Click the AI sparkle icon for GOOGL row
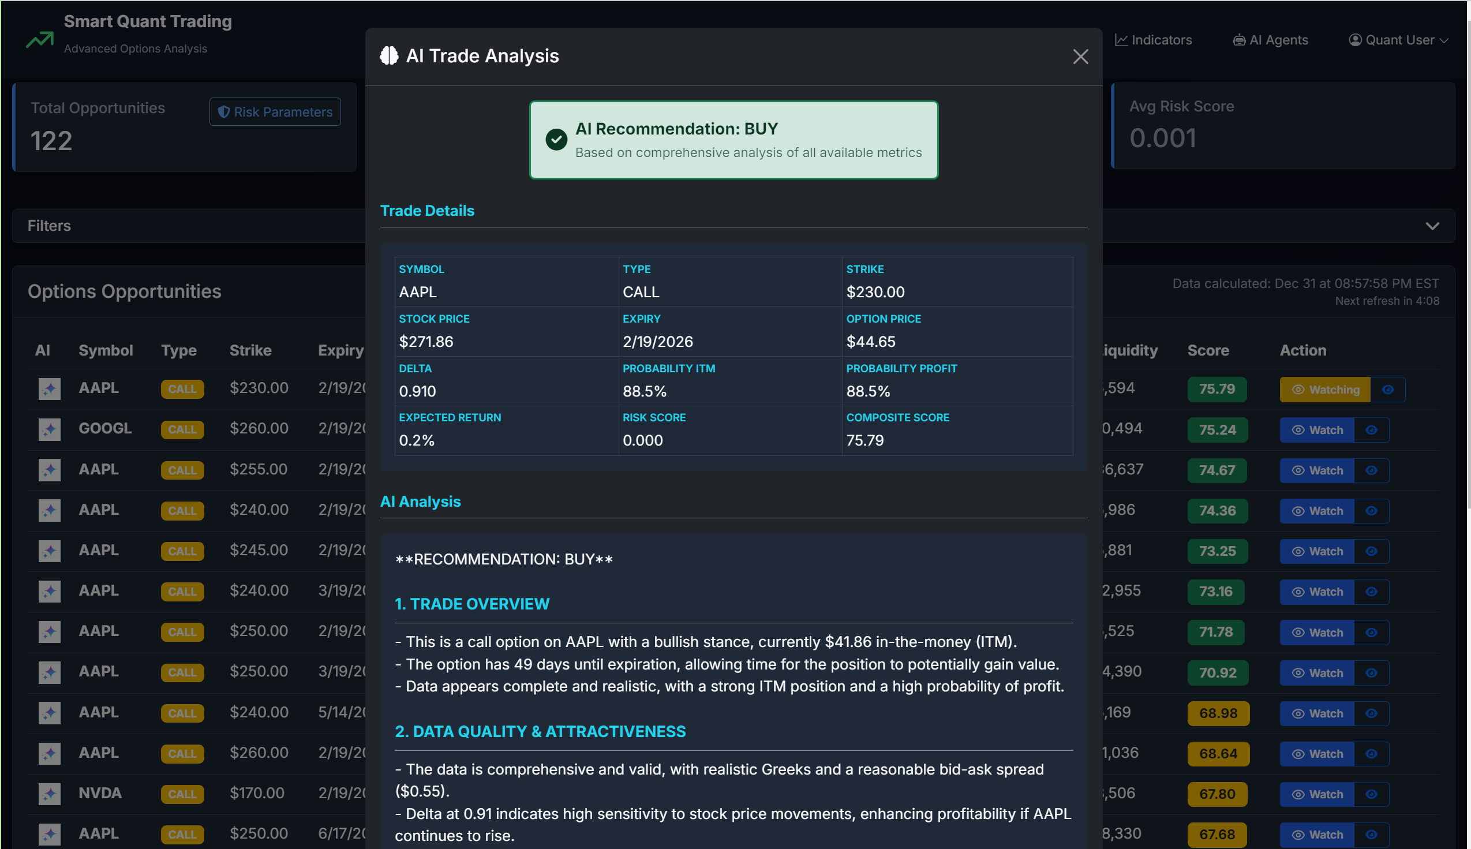1471x849 pixels. tap(50, 429)
